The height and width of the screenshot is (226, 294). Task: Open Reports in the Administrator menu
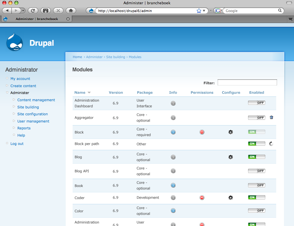click(24, 128)
